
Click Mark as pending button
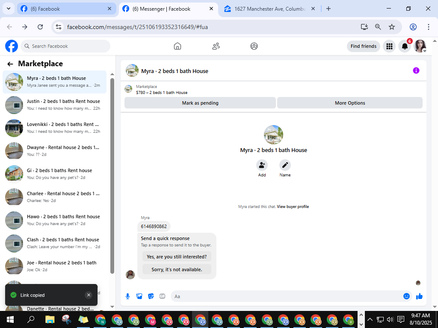(200, 103)
